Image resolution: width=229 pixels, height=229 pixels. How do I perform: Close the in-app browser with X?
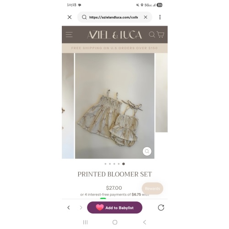70,17
